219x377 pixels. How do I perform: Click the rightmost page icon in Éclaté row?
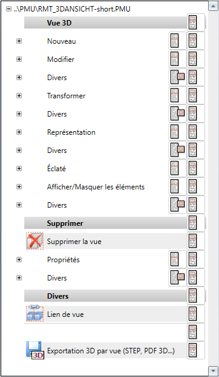(196, 169)
